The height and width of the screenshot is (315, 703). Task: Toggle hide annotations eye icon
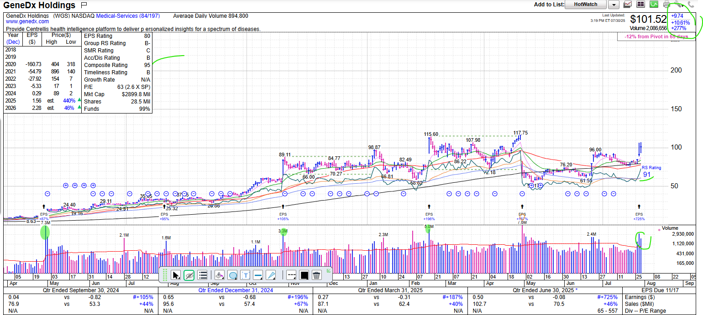189,275
